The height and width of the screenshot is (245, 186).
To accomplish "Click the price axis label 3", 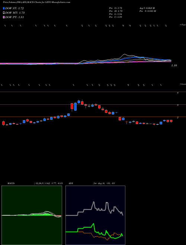I will pos(178,105).
